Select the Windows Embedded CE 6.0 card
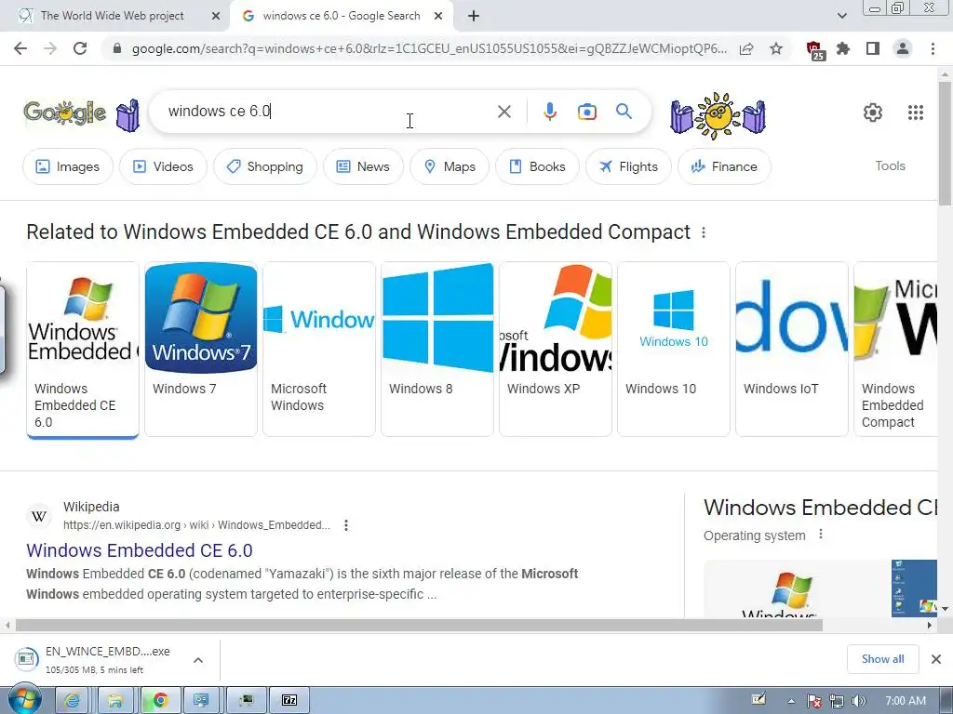Screen dimensions: 953x714 (x=83, y=350)
